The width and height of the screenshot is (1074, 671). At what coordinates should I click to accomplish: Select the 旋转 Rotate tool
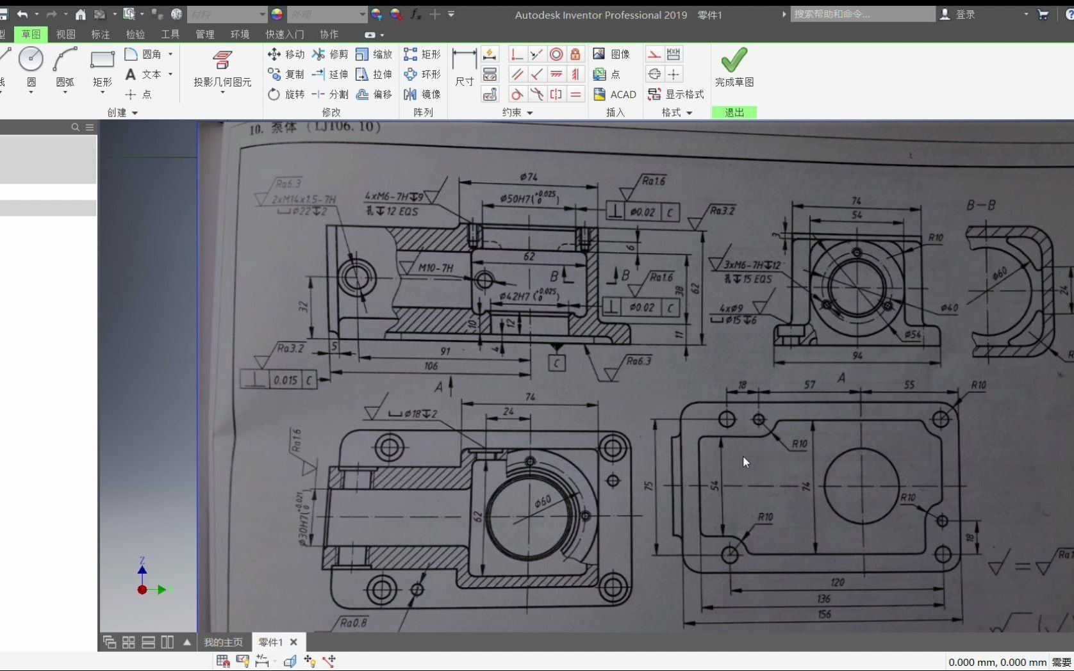pyautogui.click(x=285, y=94)
